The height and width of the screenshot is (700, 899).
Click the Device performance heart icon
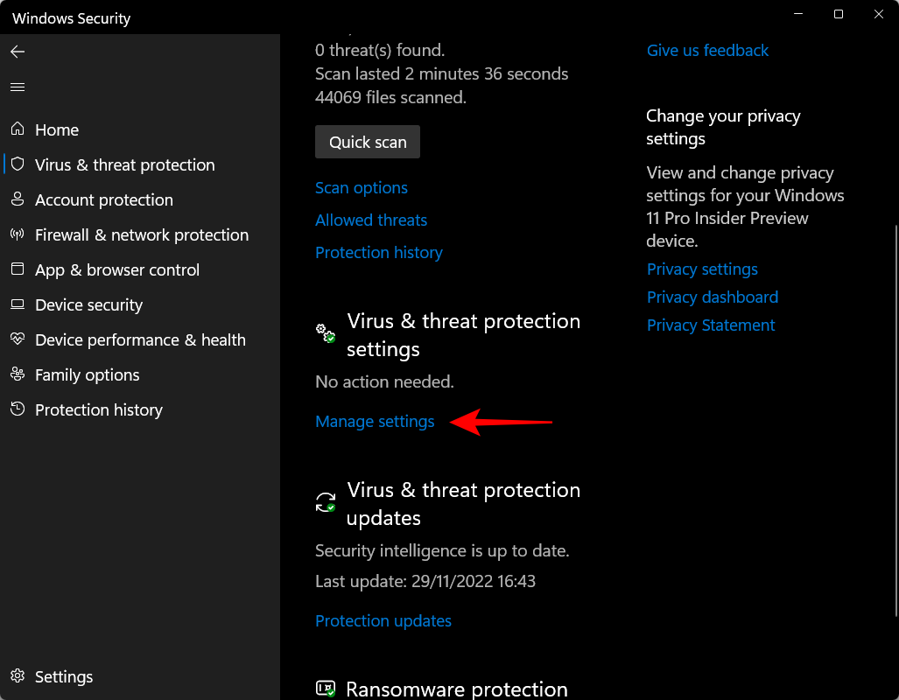tap(18, 339)
